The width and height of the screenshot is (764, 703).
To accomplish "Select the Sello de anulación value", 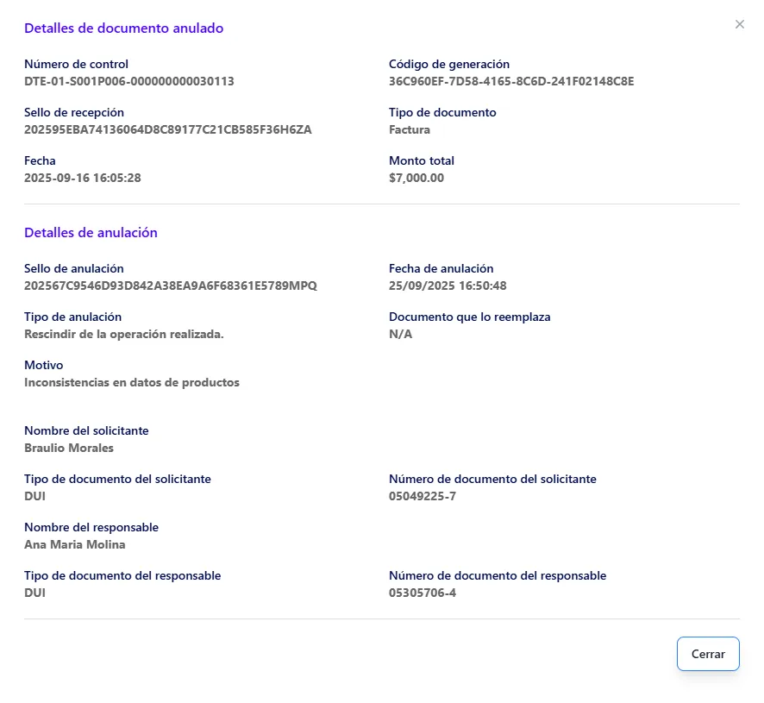I will click(171, 286).
